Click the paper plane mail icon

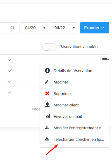(47, 116)
